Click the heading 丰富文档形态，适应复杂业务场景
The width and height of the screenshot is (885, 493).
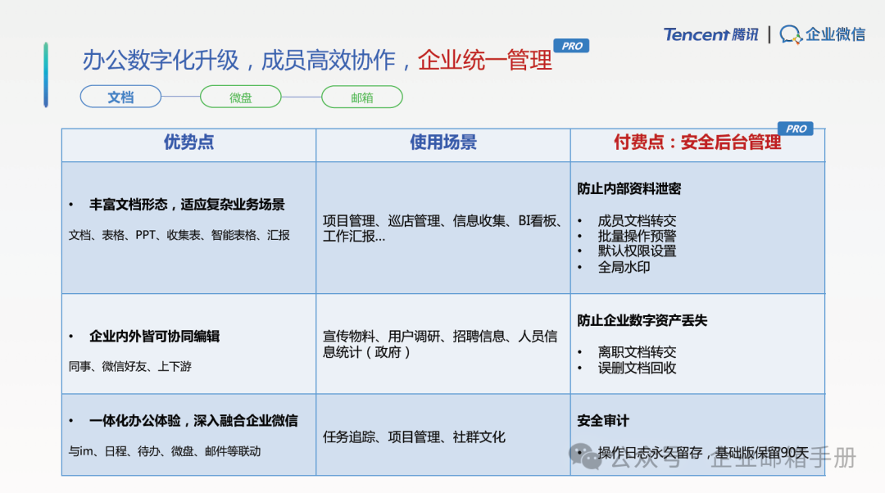pyautogui.click(x=187, y=204)
